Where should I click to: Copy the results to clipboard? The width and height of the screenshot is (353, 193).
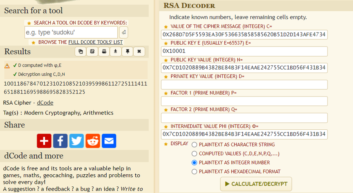point(80,51)
